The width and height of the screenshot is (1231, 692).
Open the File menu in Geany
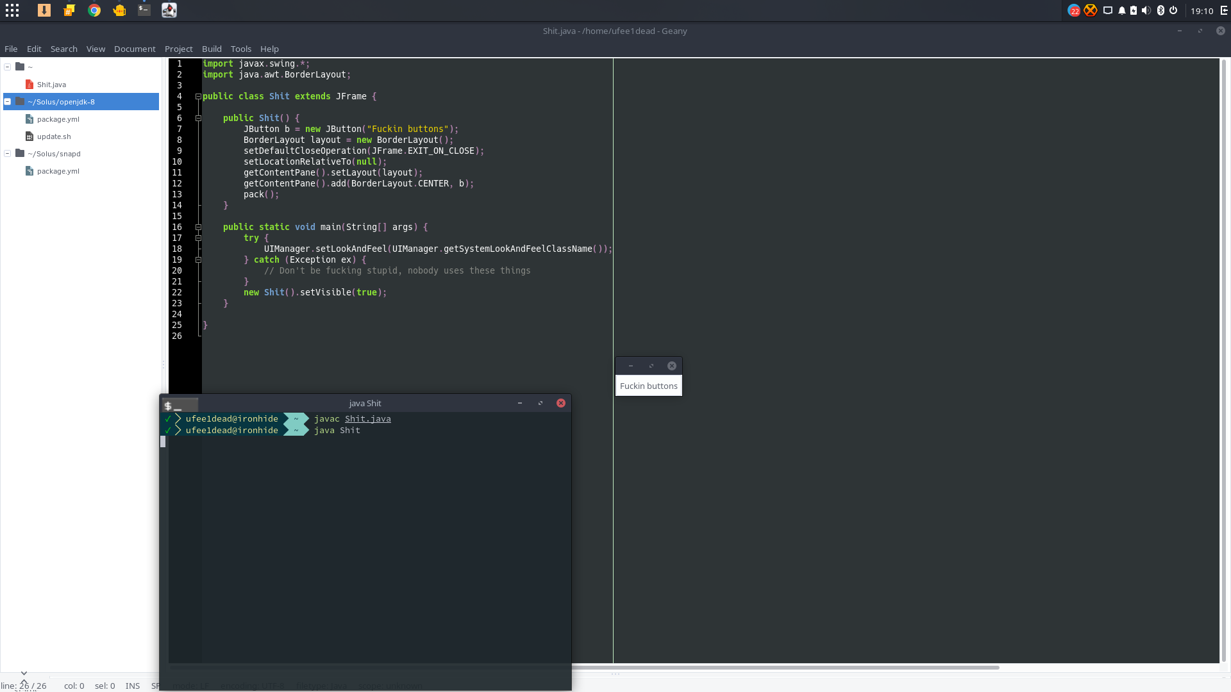tap(11, 49)
